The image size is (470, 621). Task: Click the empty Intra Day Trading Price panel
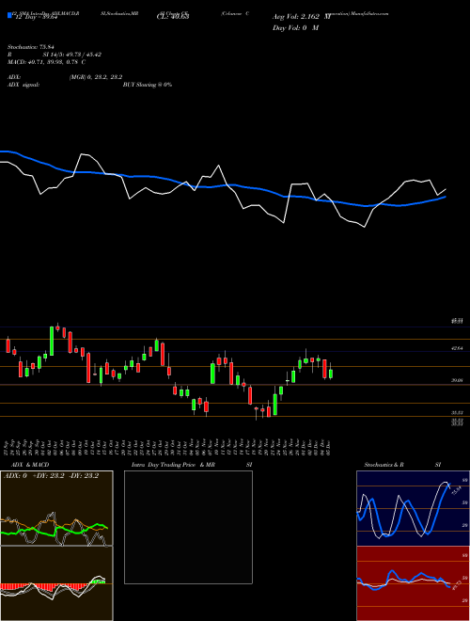[188, 527]
